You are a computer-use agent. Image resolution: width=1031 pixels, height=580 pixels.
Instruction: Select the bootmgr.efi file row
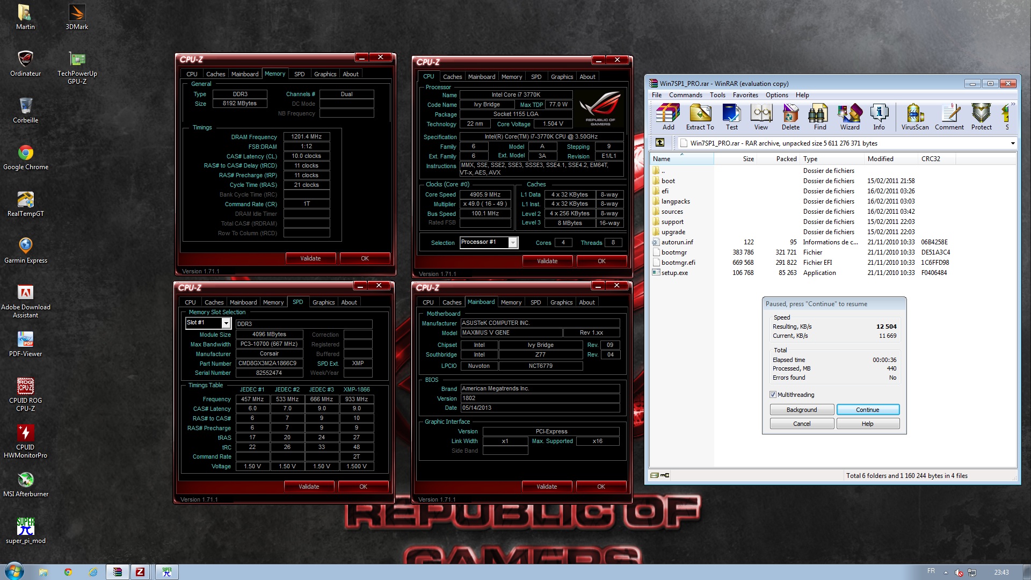pos(834,263)
